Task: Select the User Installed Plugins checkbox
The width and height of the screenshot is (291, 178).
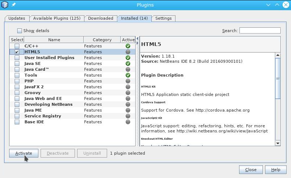Action: 17,58
